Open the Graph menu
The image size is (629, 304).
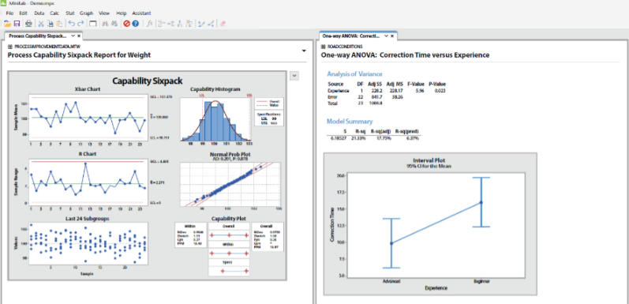pyautogui.click(x=86, y=13)
